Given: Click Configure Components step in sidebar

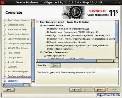Looking at the screenshot, I should pos(19,43).
